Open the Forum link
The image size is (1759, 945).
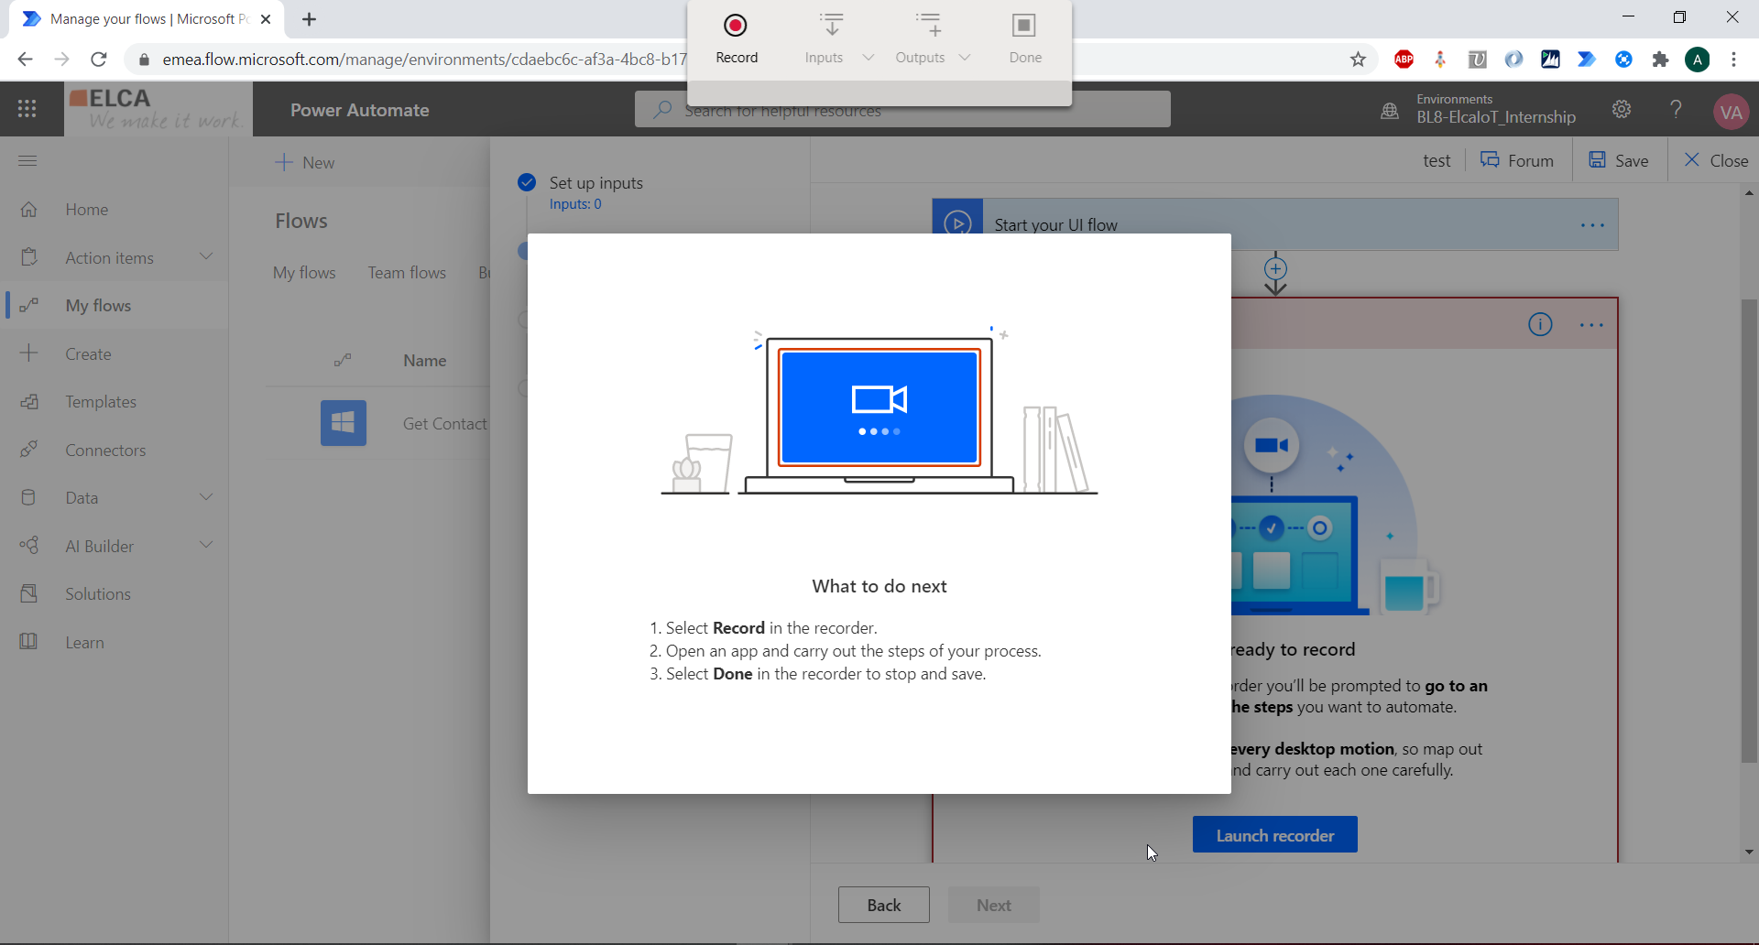coord(1517,160)
